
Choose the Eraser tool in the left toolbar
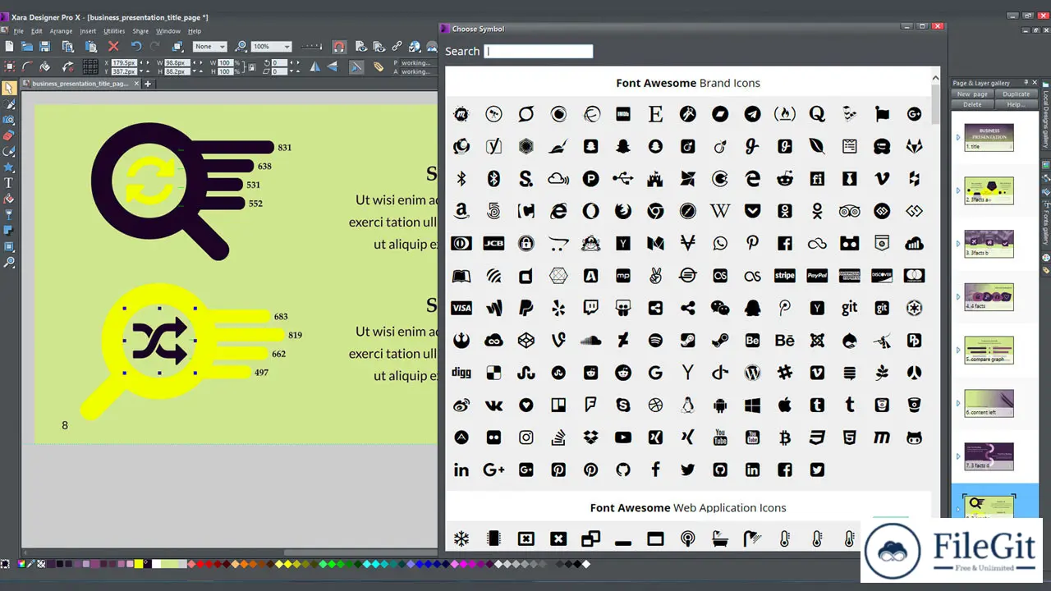9,135
